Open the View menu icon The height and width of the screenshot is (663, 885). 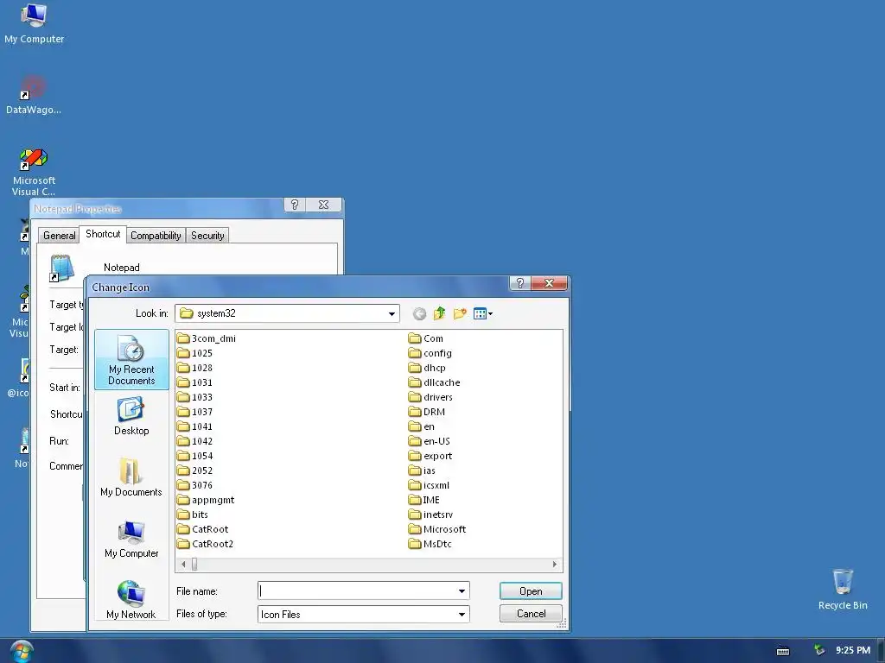click(482, 313)
